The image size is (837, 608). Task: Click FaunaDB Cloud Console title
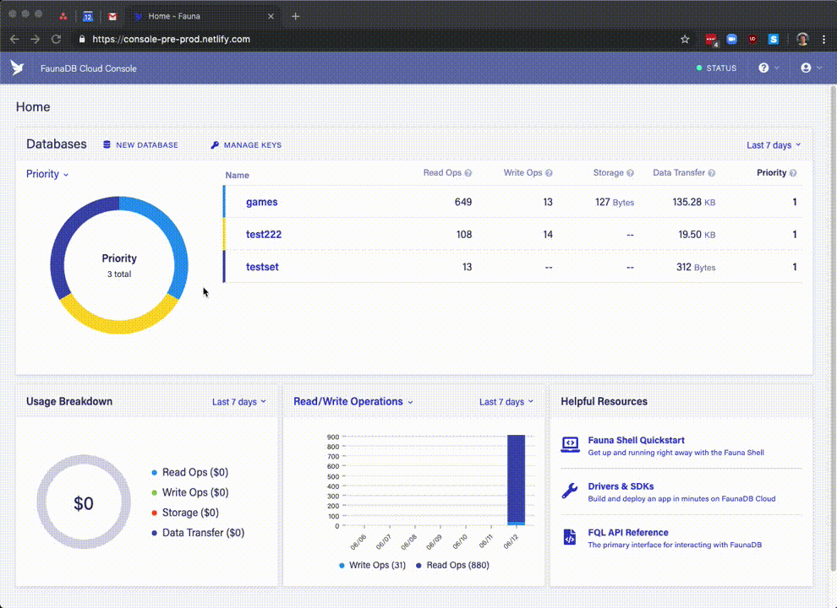tap(89, 68)
